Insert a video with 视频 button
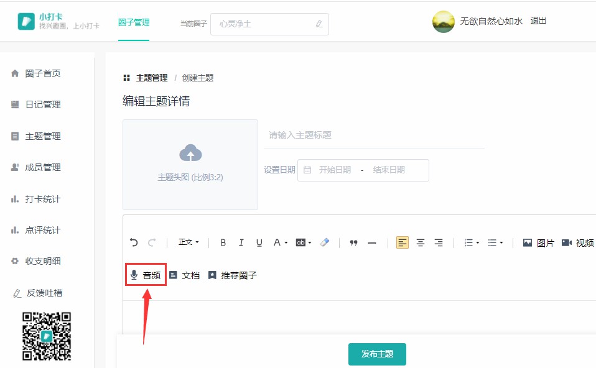596x368 pixels. click(578, 242)
